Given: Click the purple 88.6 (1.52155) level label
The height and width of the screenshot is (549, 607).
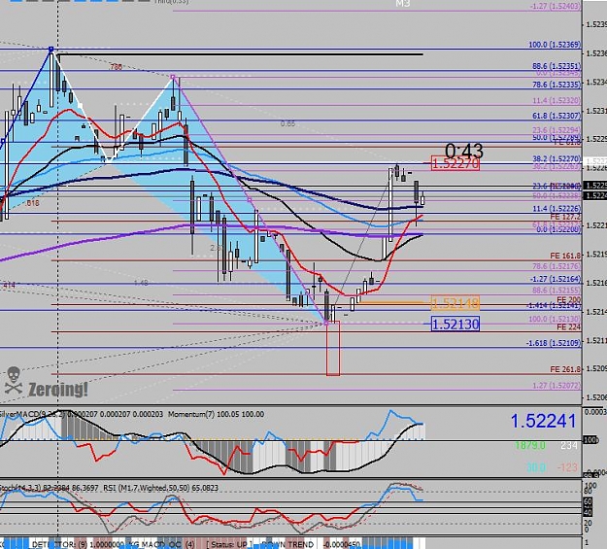Looking at the screenshot, I should tap(556, 291).
